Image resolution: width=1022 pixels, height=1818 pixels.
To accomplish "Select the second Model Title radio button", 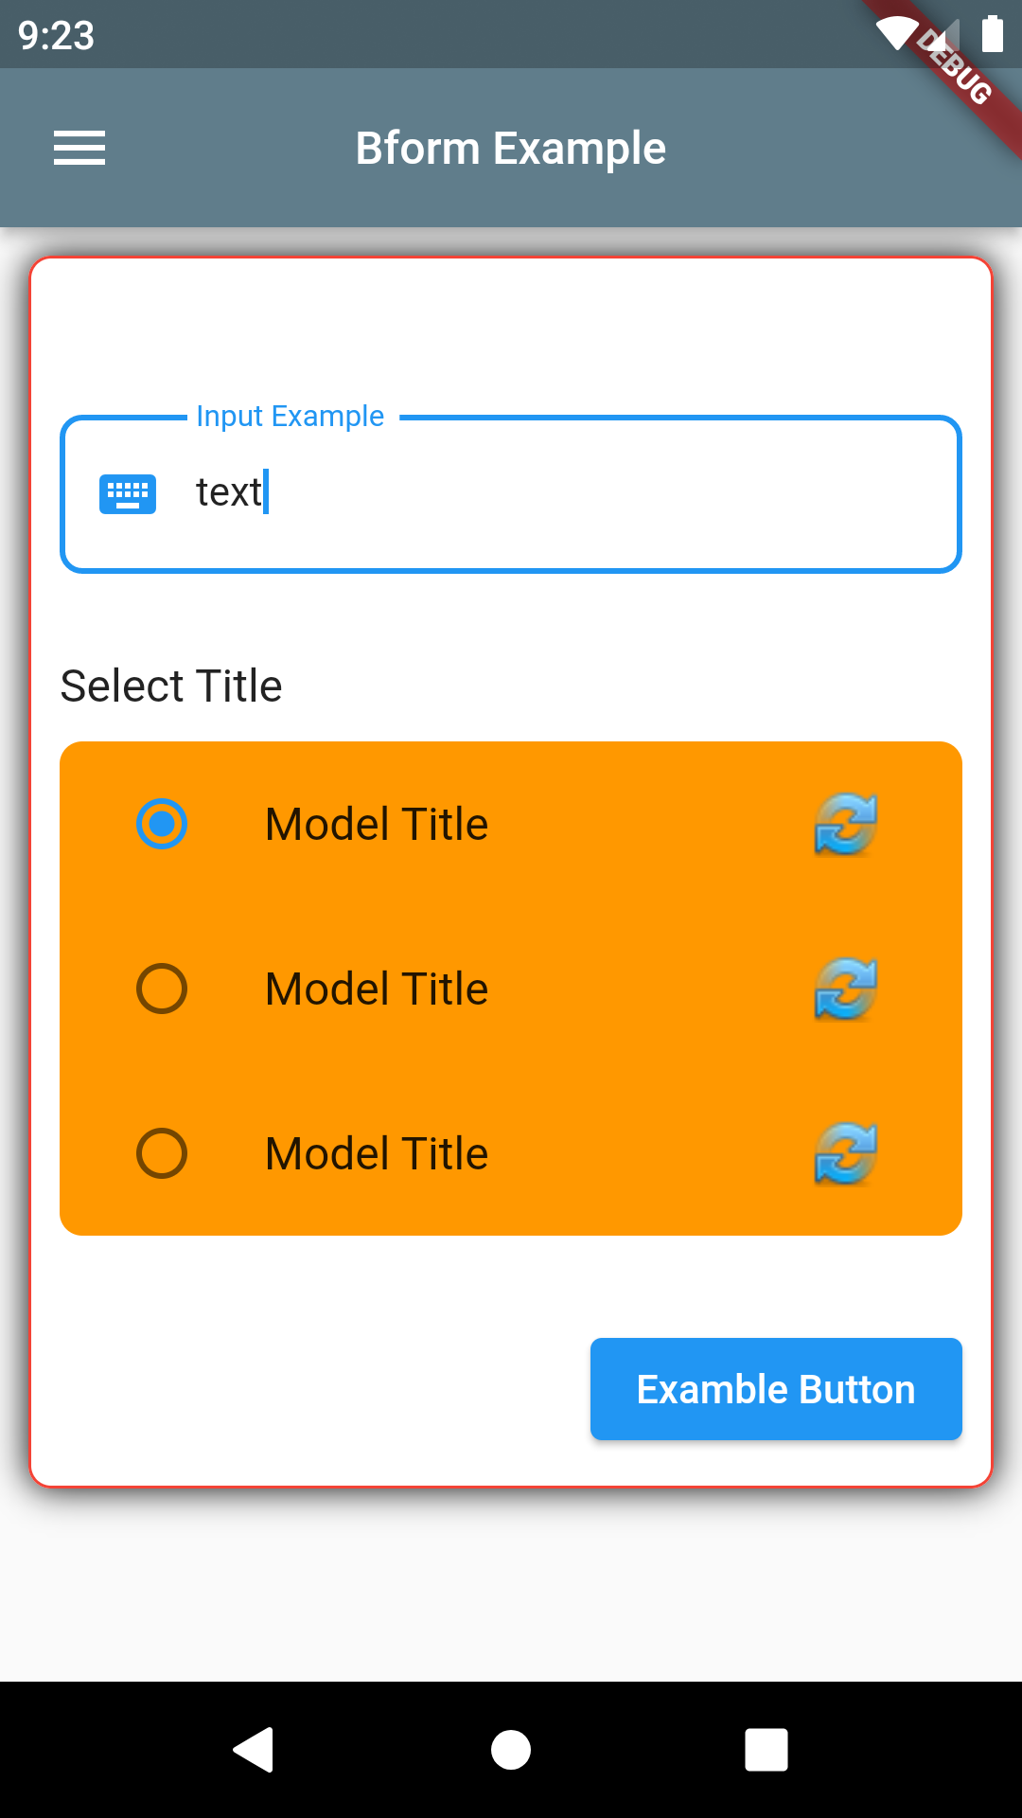I will 162,989.
